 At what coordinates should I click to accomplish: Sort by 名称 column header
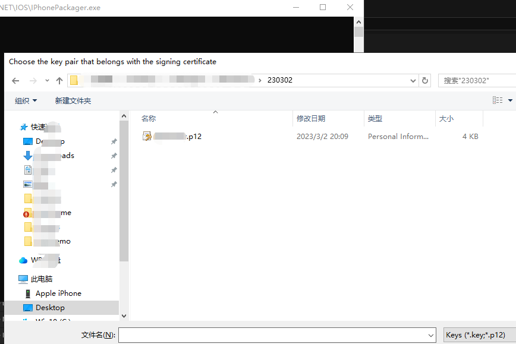(149, 119)
